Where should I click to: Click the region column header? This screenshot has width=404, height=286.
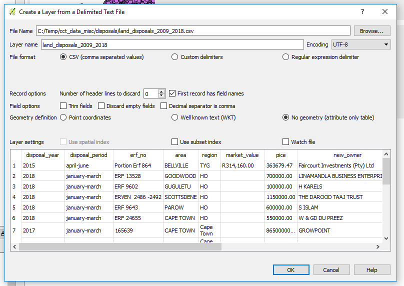tap(209, 155)
